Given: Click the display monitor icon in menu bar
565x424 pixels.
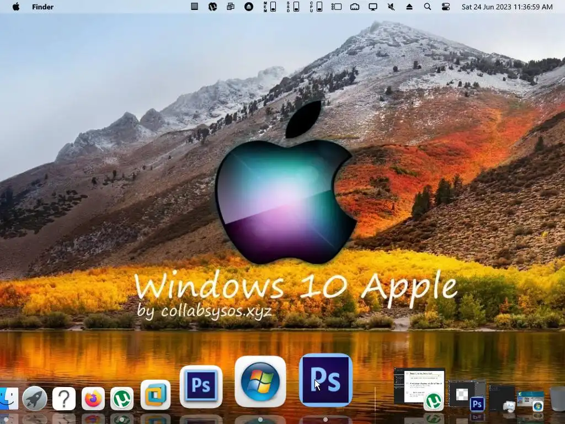Looking at the screenshot, I should point(373,7).
